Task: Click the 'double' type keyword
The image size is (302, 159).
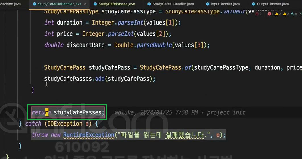Action: coord(54,45)
